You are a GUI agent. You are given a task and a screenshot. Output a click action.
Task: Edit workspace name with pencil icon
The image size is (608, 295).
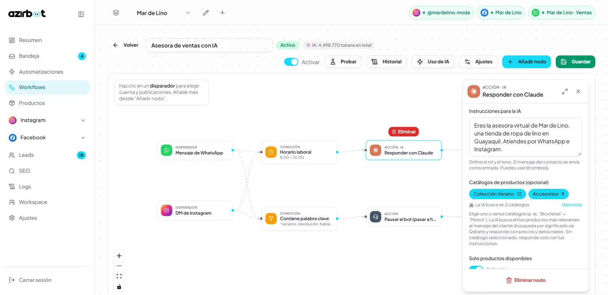click(206, 13)
